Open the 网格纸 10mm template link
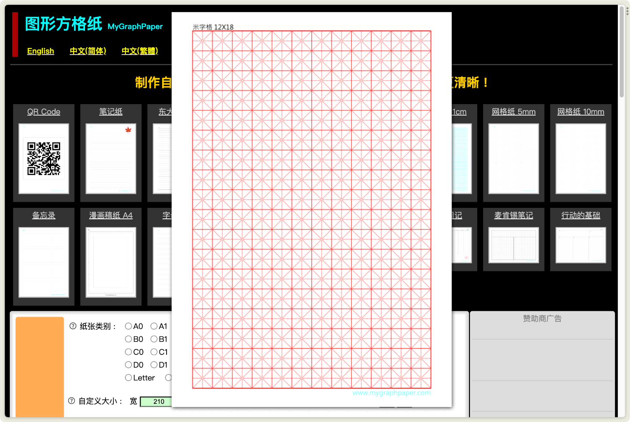 point(580,112)
